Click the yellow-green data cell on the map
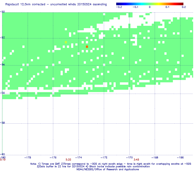Screen dimensions: 195x171 click(x=66, y=42)
